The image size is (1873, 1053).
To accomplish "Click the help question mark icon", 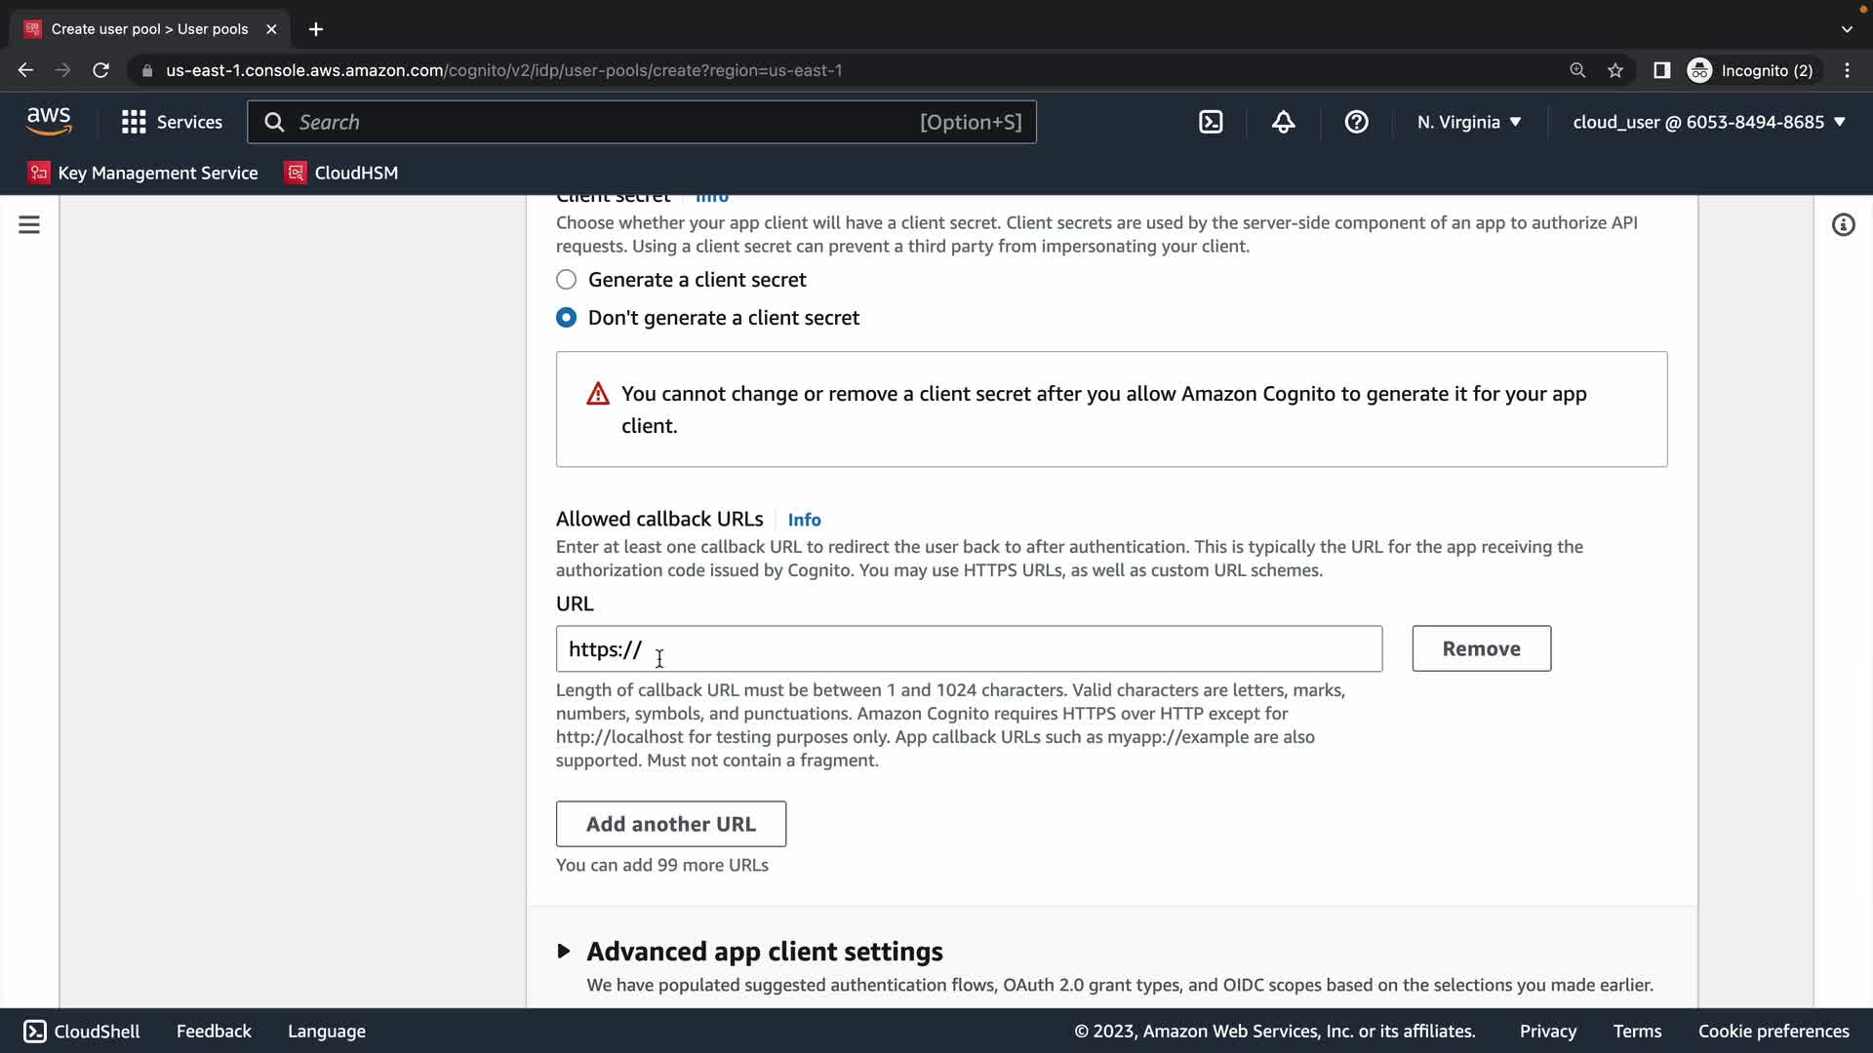I will (x=1356, y=122).
